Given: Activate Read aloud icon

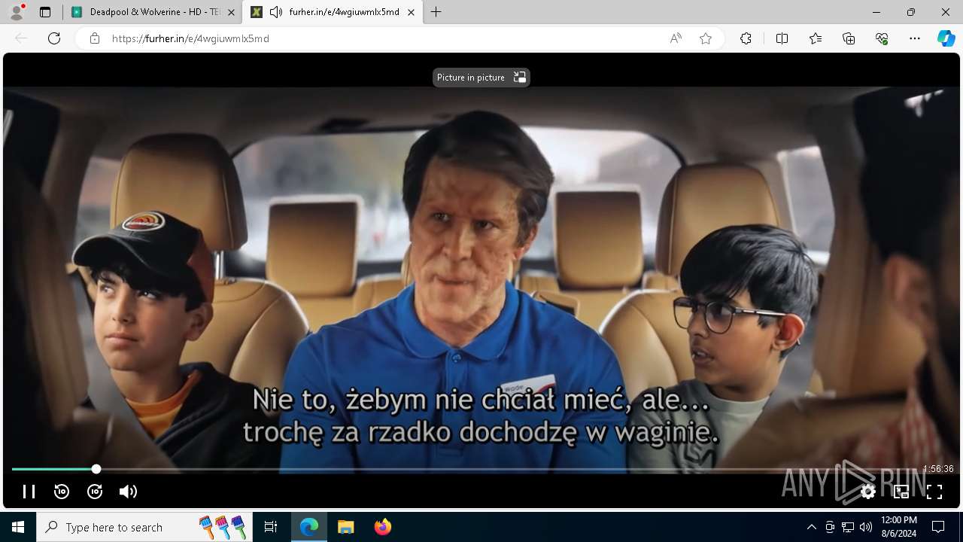Looking at the screenshot, I should pos(676,38).
